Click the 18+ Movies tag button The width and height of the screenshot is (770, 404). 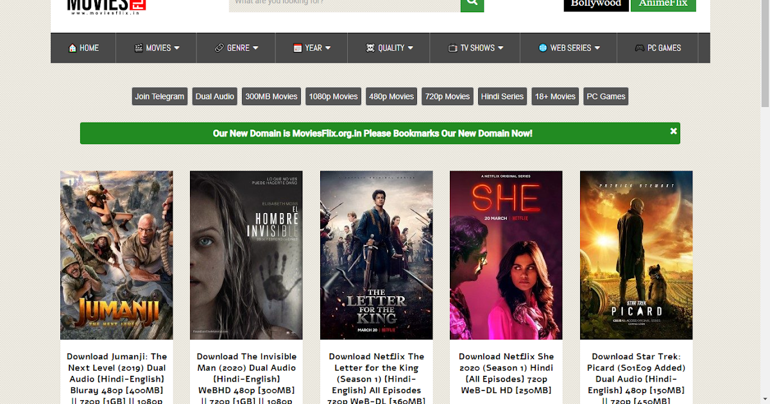coord(555,96)
